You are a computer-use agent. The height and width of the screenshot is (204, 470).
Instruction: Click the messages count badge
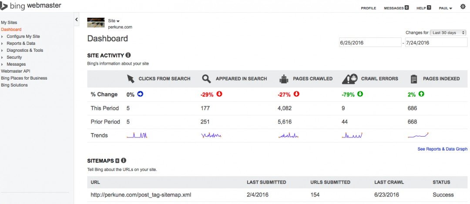click(x=406, y=8)
